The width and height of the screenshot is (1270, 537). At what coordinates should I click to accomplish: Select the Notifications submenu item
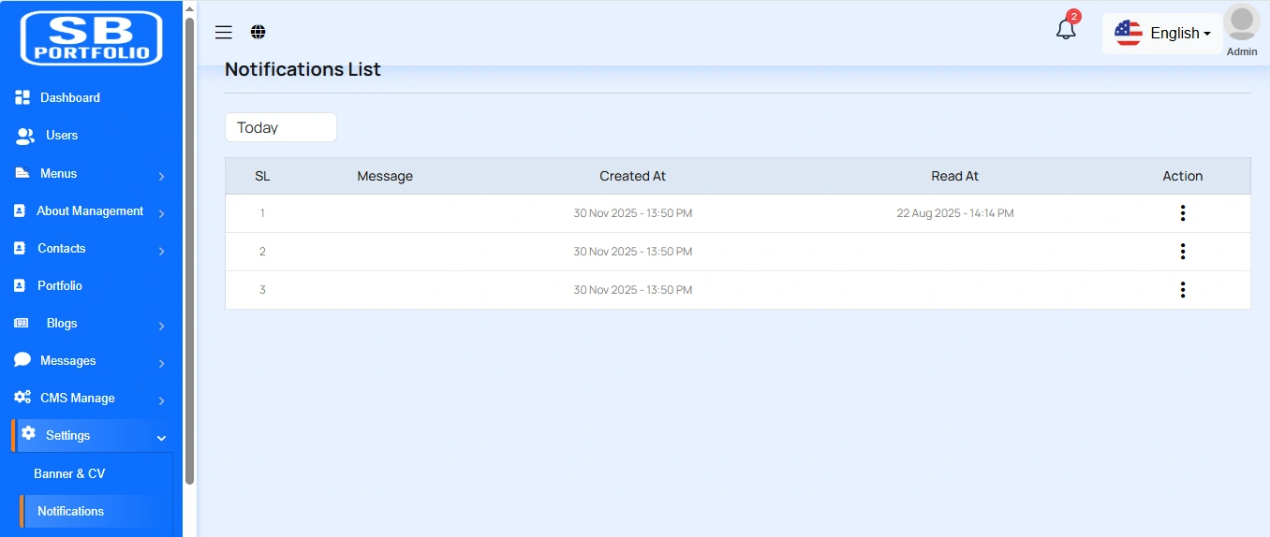(x=70, y=512)
